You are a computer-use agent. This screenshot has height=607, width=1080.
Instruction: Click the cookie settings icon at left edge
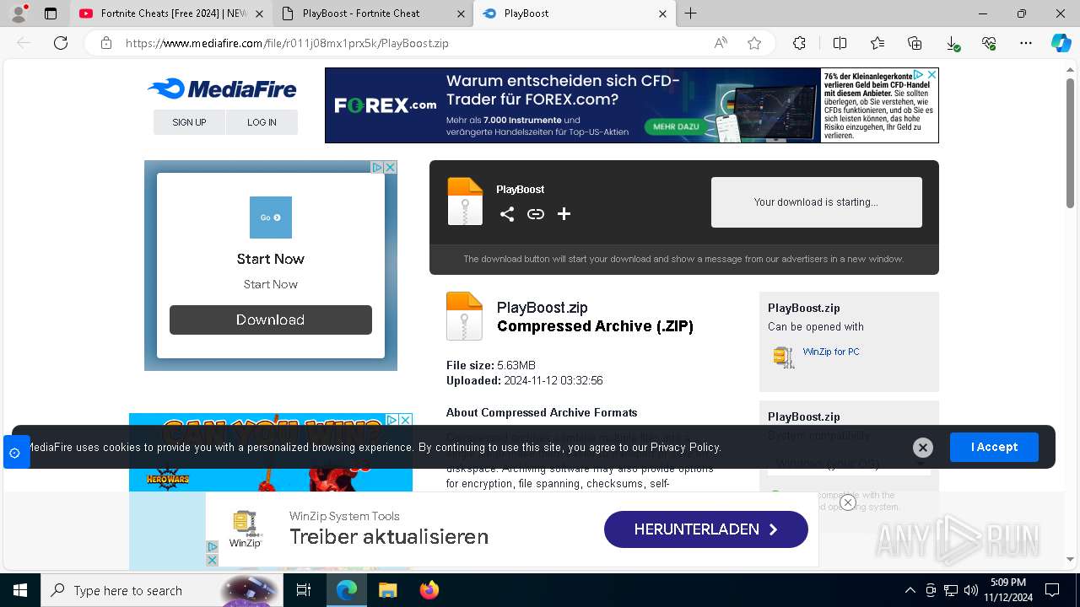15,453
